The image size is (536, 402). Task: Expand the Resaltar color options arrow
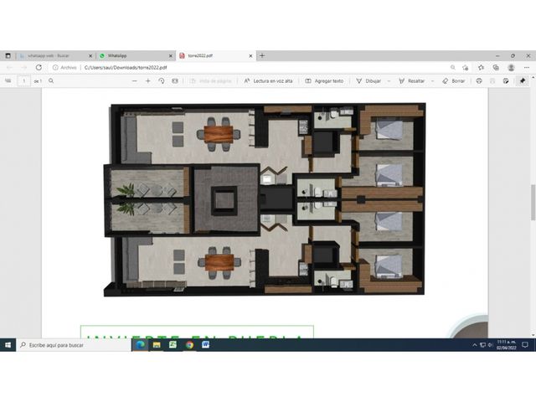432,81
